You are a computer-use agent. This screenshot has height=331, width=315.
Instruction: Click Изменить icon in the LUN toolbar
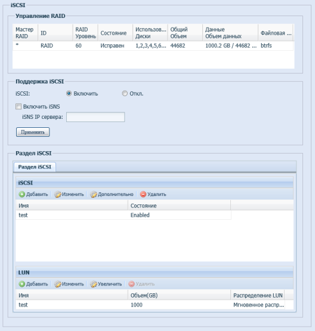[x=57, y=284]
